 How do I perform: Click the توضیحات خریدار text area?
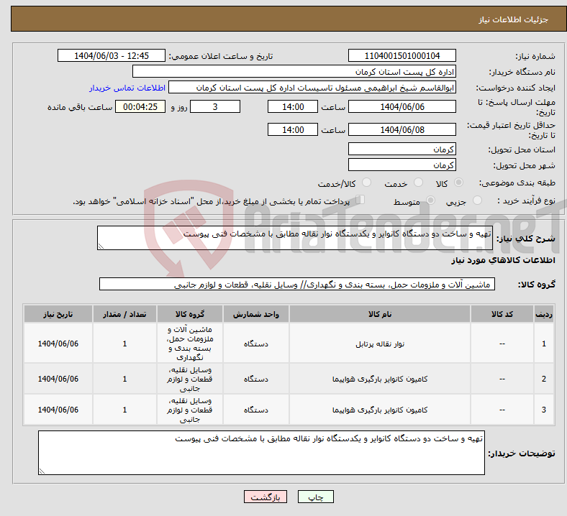[261, 453]
